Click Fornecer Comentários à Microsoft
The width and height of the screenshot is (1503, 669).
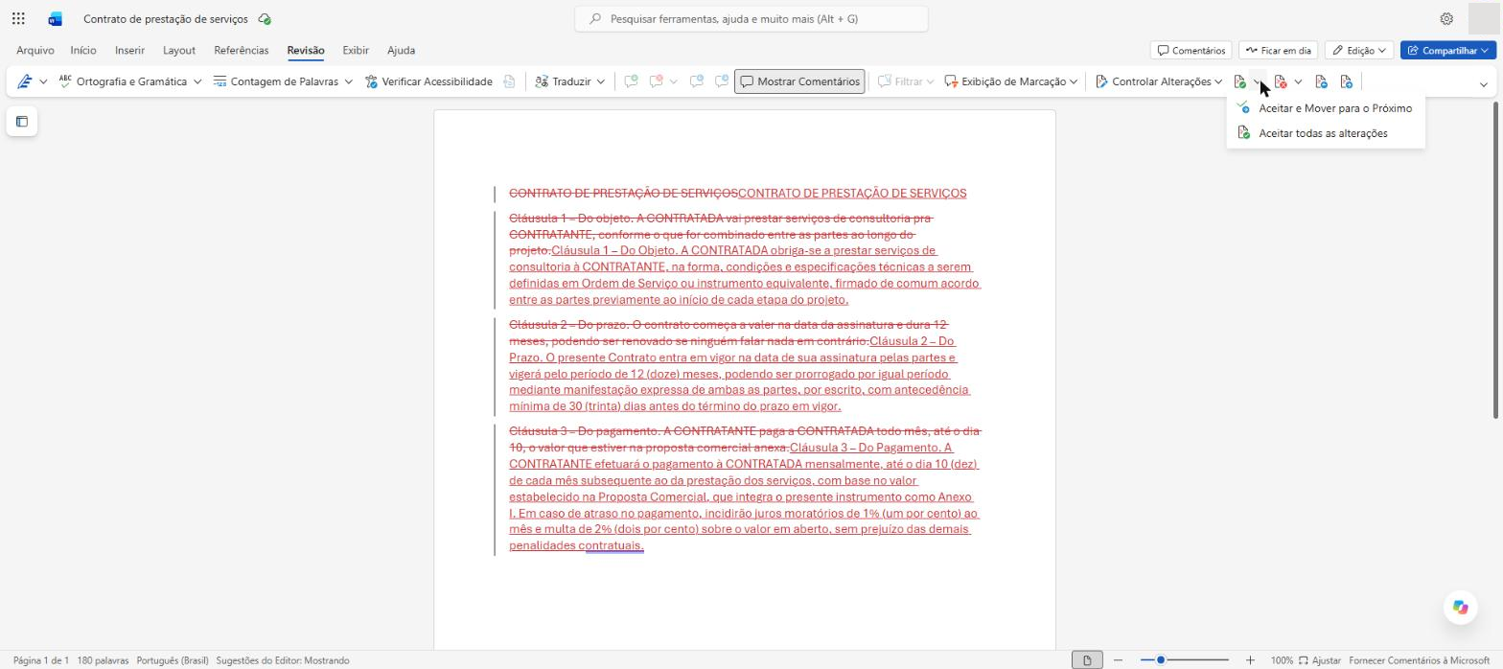(x=1420, y=660)
